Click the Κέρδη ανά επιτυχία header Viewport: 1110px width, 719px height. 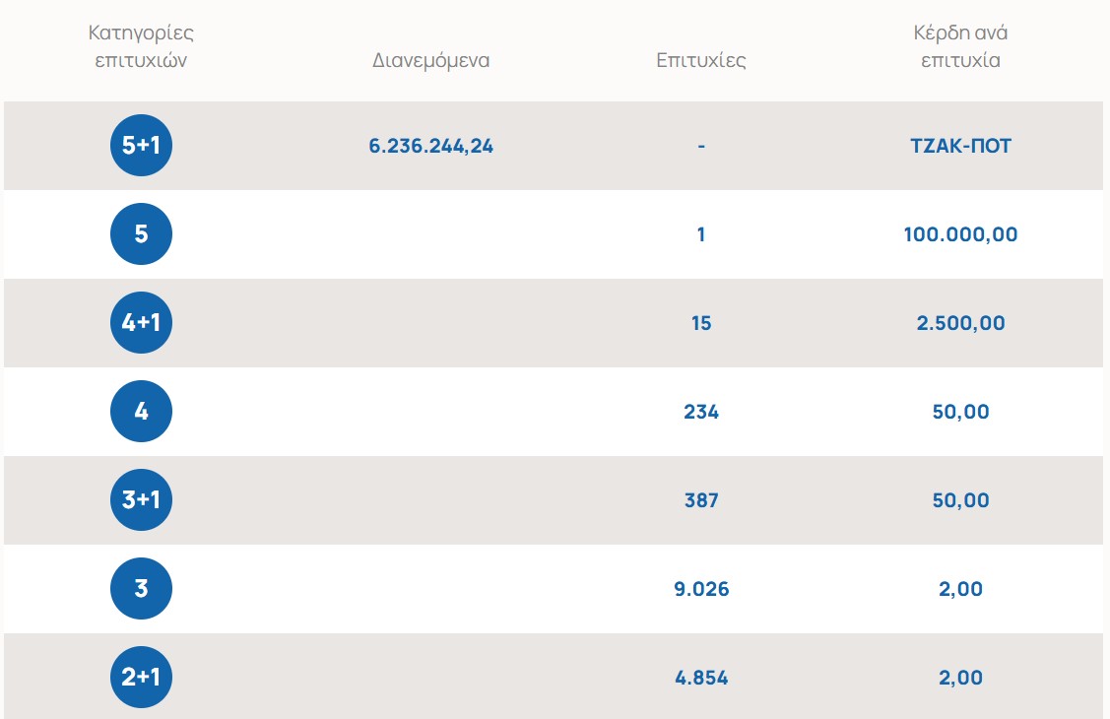(x=960, y=46)
